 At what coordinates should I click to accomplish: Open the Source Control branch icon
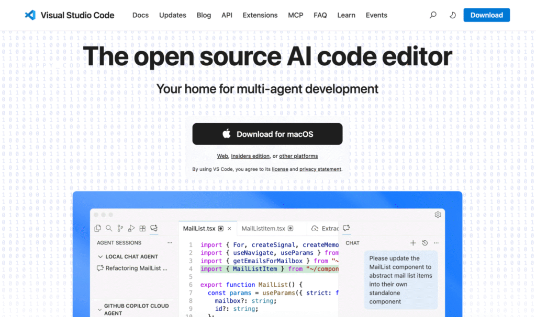tap(120, 228)
